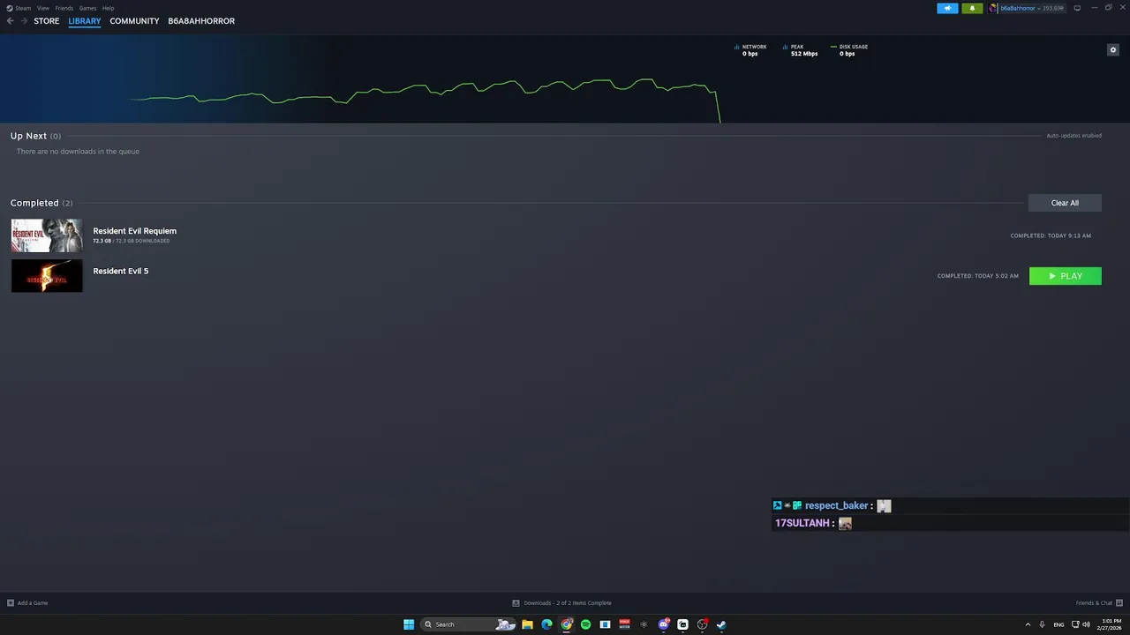
Task: Click 17SULTANH chat username
Action: (802, 523)
